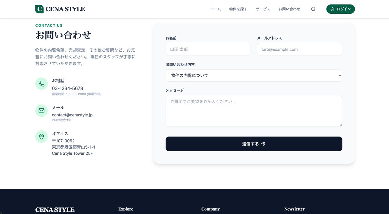This screenshot has width=389, height=214.
Task: Click the お名前 field label
Action: pyautogui.click(x=171, y=38)
